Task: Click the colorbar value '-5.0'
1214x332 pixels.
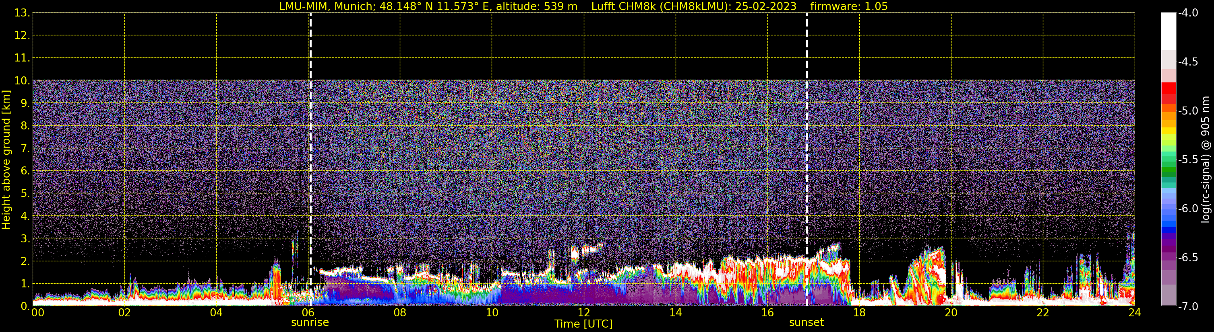Action: click(1187, 111)
